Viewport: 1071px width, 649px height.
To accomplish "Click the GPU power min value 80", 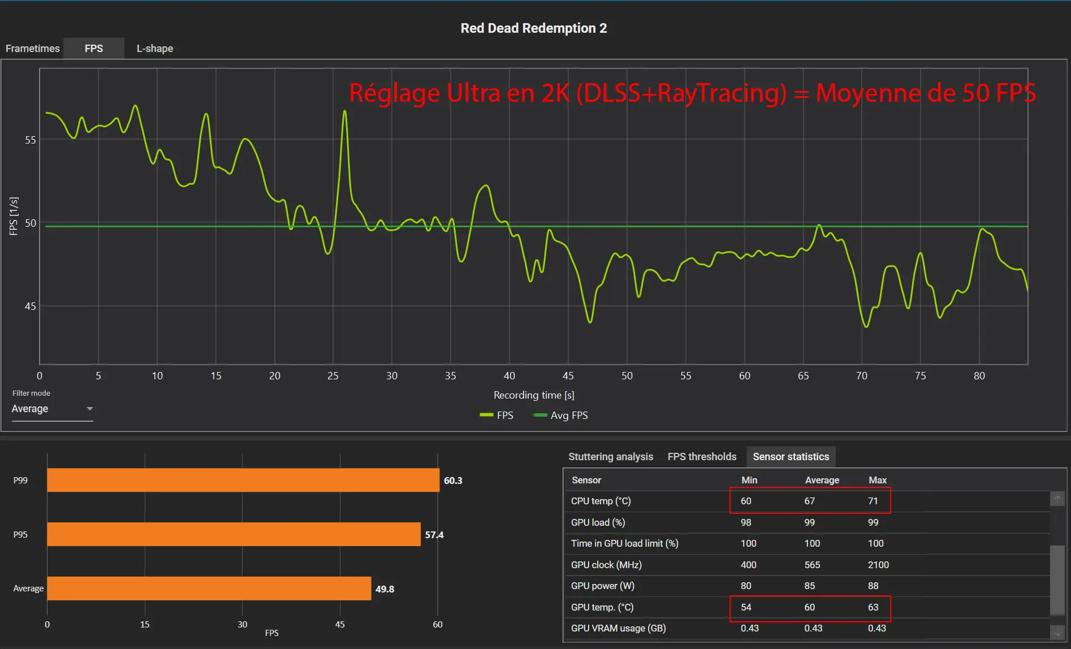I will click(x=746, y=586).
